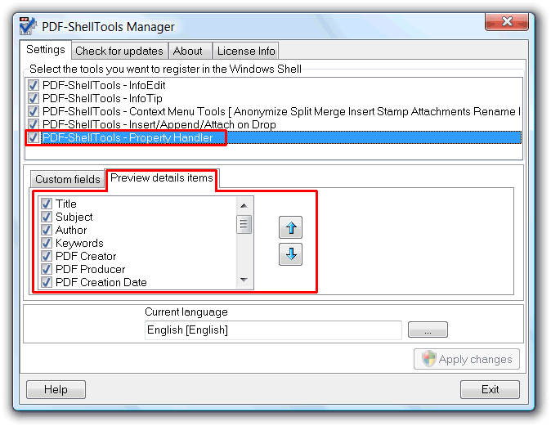Click the Current language field showing English

point(273,330)
